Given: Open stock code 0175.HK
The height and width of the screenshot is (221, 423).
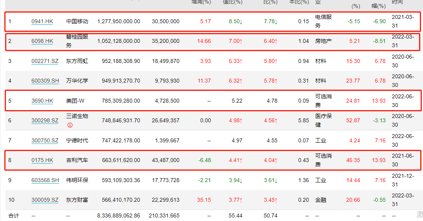Looking at the screenshot, I should pyautogui.click(x=42, y=160).
